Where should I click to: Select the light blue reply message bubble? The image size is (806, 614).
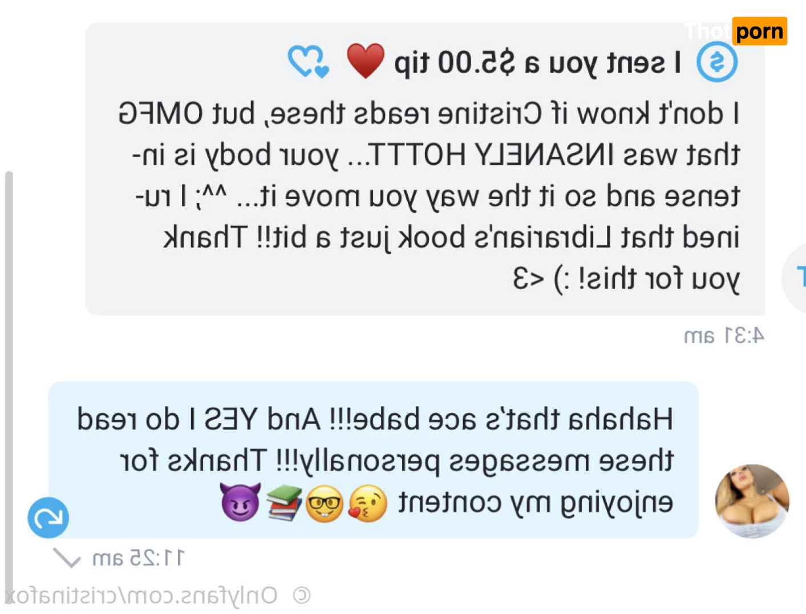point(374,460)
